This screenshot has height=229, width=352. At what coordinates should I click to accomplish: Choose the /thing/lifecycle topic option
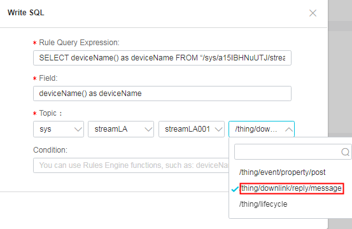(263, 204)
